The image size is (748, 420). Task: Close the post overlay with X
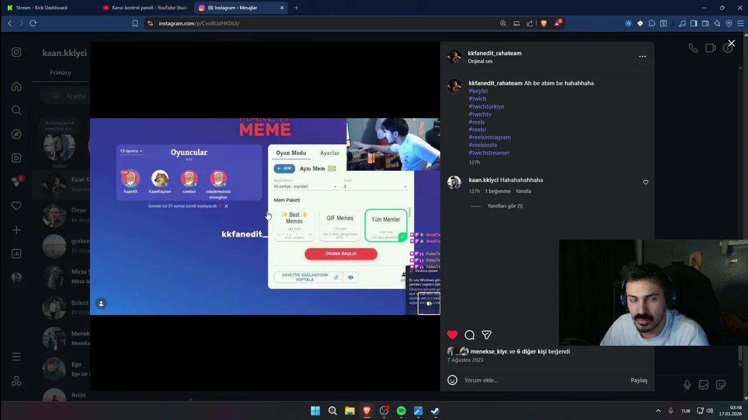click(x=731, y=44)
